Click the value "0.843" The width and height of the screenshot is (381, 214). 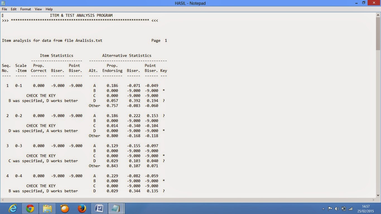click(112, 166)
